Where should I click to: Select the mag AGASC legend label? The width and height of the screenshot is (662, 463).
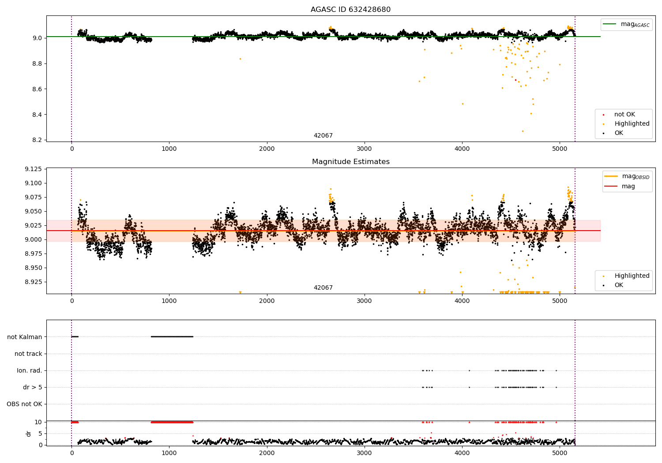[x=635, y=24]
